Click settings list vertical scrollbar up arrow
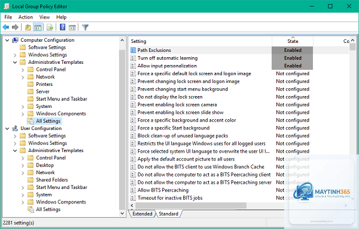359x229 pixels. click(353, 40)
